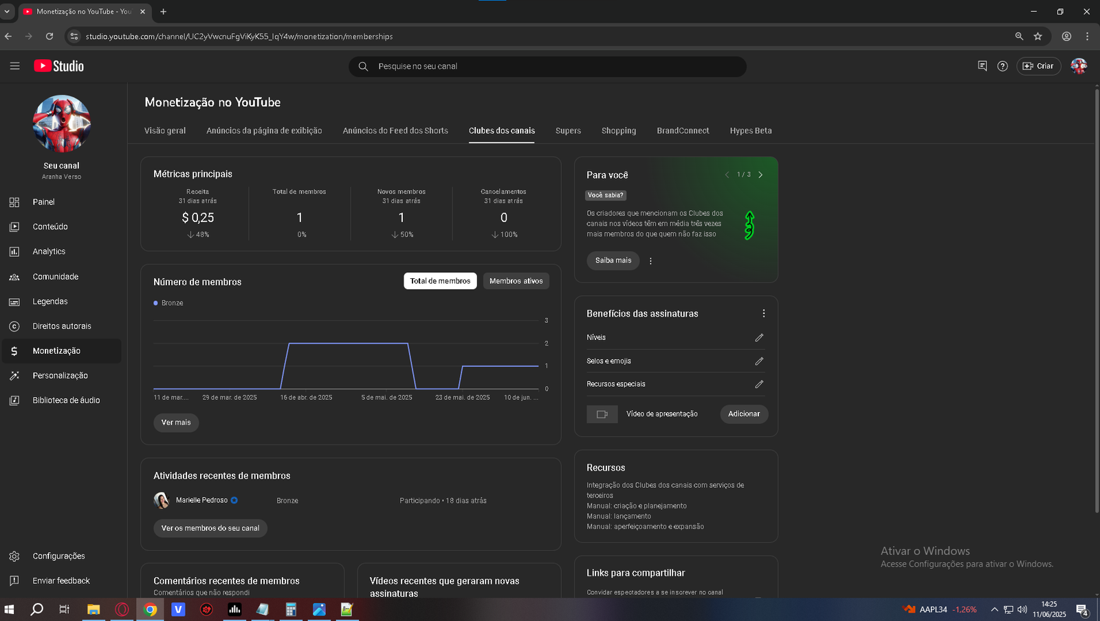Bookmark this page with star icon
The image size is (1100, 621).
click(1038, 36)
